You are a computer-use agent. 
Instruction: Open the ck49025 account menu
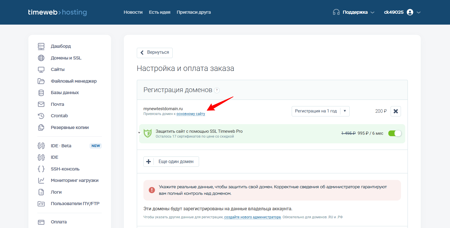click(x=402, y=12)
